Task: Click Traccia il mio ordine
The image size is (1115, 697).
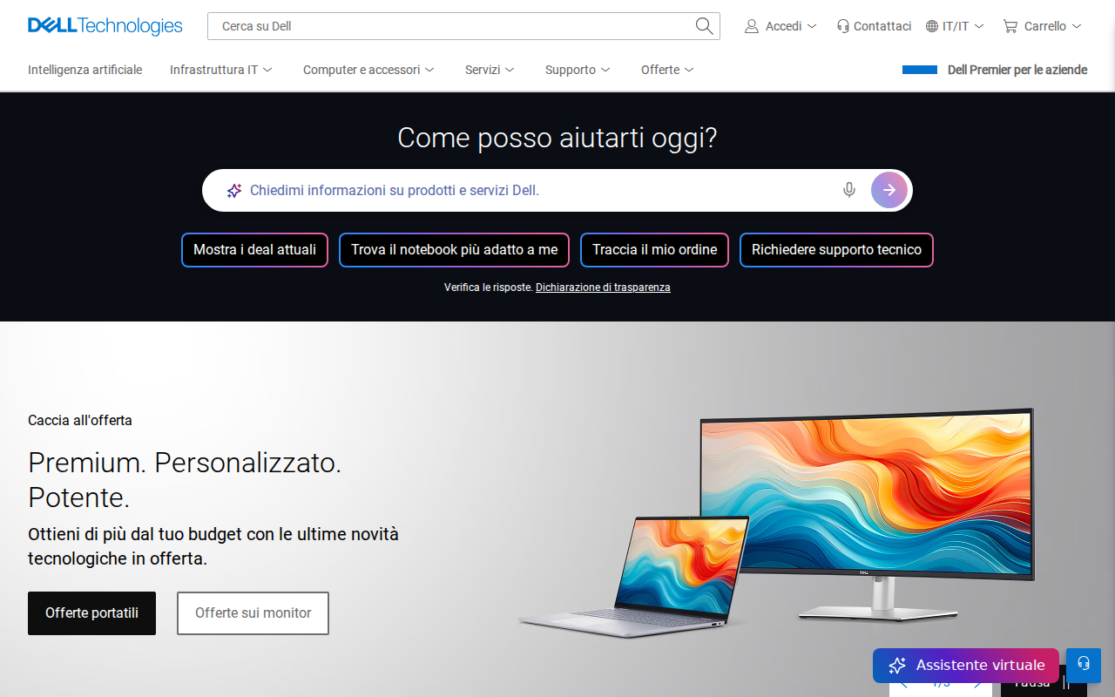Action: pos(654,250)
